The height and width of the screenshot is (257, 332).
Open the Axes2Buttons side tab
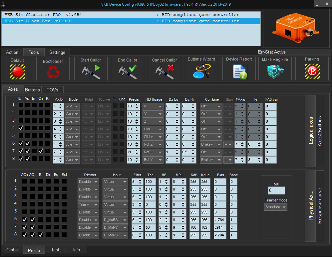pyautogui.click(x=320, y=131)
